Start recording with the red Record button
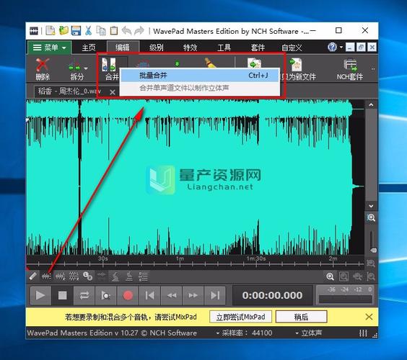This screenshot has height=360, width=407. click(128, 295)
